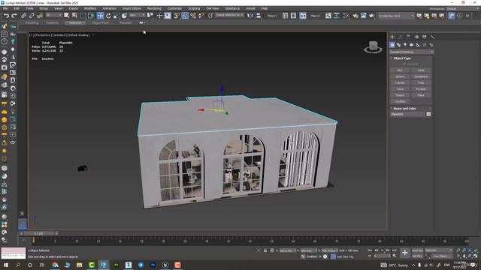This screenshot has width=481, height=270.
Task: Open the Selected key filter dropdown
Action: pos(439,250)
